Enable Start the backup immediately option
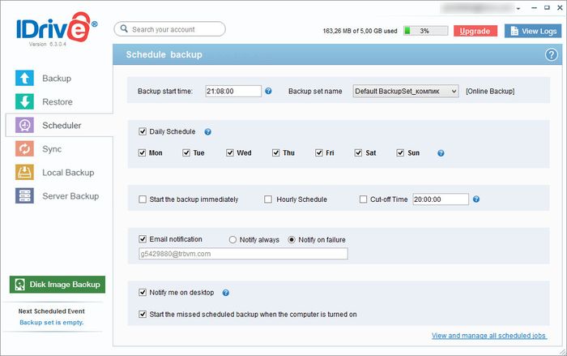Image resolution: width=567 pixels, height=356 pixels. (143, 199)
